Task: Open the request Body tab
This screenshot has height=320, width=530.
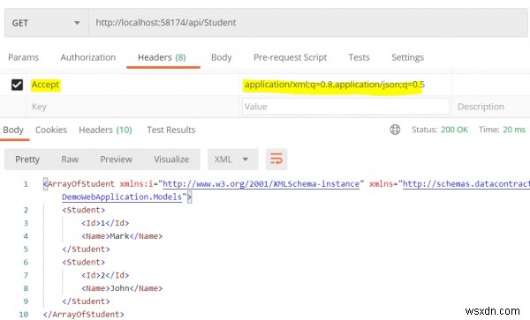Action: point(222,57)
